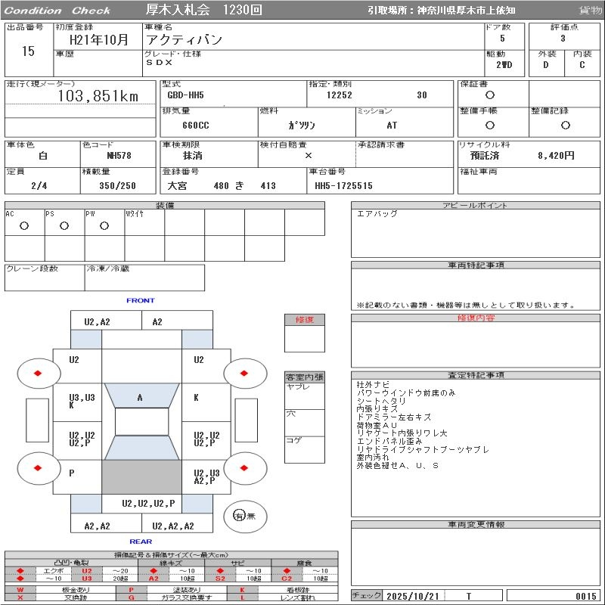Toggle the PW equipment circle mark

[104, 225]
